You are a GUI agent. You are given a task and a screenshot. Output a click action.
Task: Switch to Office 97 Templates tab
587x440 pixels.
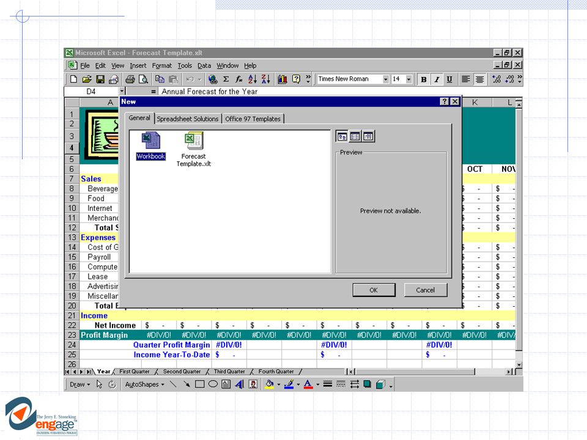click(253, 119)
